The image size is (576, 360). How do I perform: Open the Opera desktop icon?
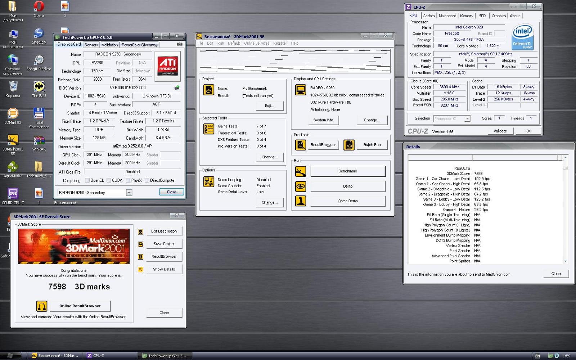tap(39, 9)
